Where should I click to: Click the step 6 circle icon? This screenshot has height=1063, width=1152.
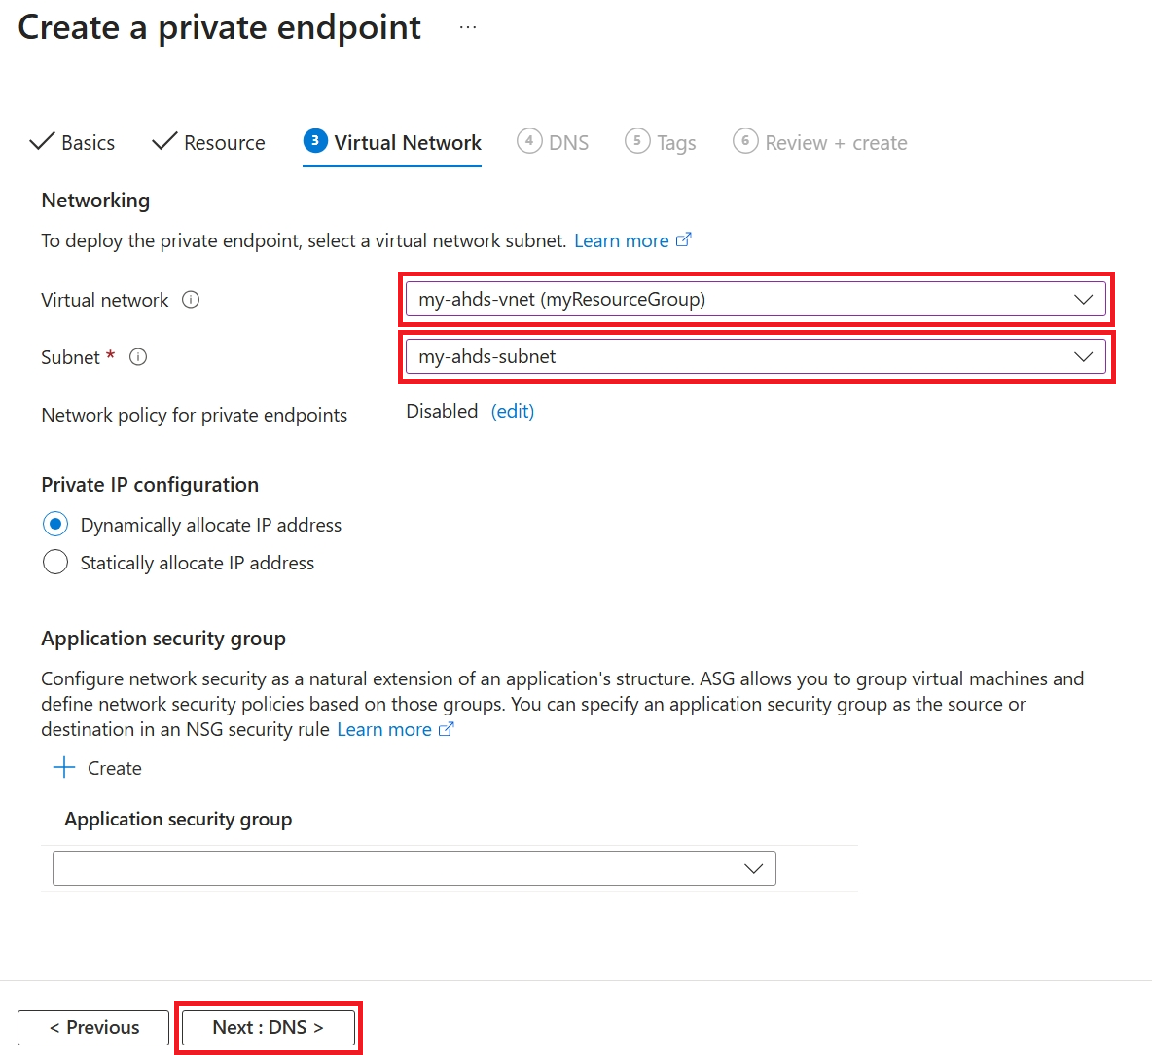745,140
